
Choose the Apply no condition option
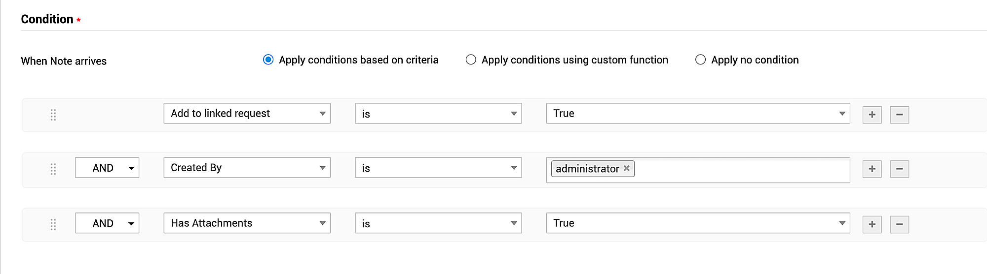pos(700,60)
